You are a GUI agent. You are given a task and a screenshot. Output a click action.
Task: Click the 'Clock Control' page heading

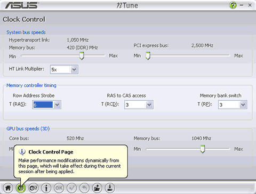(x=24, y=19)
